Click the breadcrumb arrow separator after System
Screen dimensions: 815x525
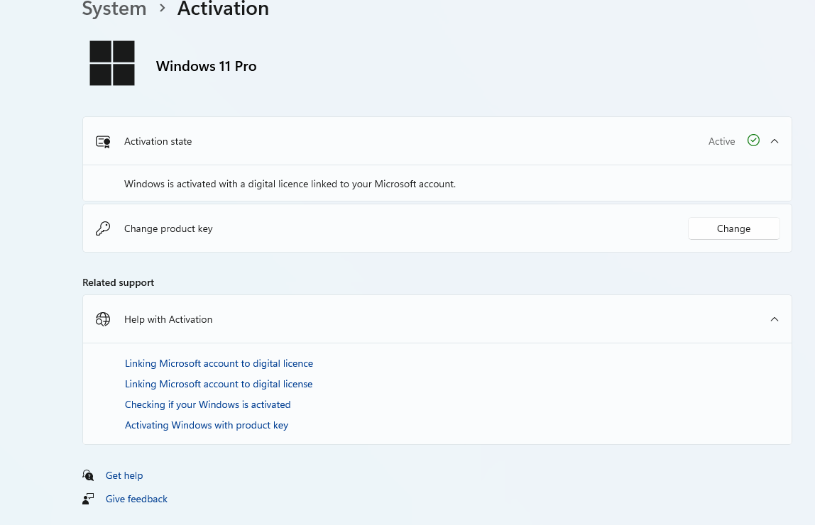(162, 9)
